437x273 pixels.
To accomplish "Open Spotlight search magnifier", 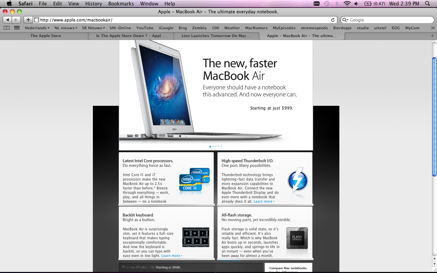I will click(427, 3).
